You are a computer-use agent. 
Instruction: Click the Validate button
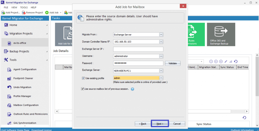(172, 63)
